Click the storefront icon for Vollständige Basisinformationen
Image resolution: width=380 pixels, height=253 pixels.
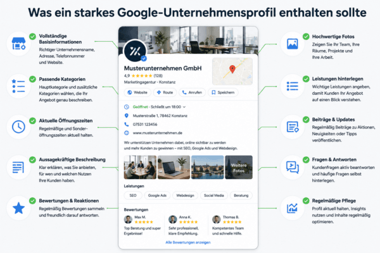(18, 44)
